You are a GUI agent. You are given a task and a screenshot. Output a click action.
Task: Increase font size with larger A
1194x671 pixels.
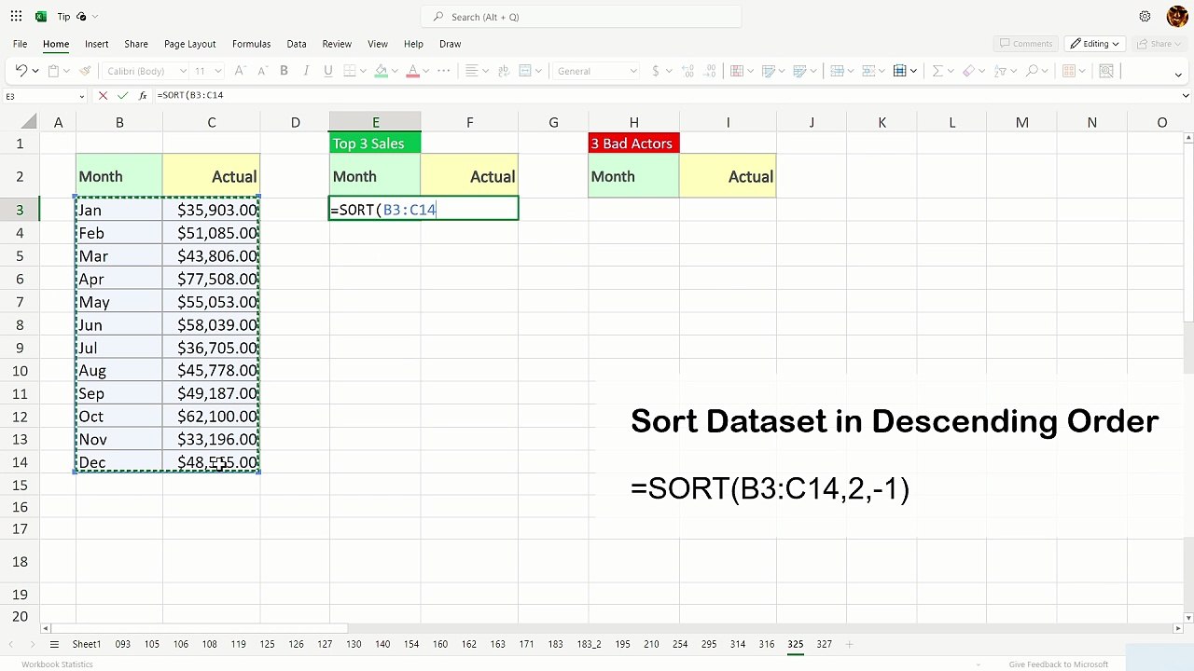pos(240,71)
